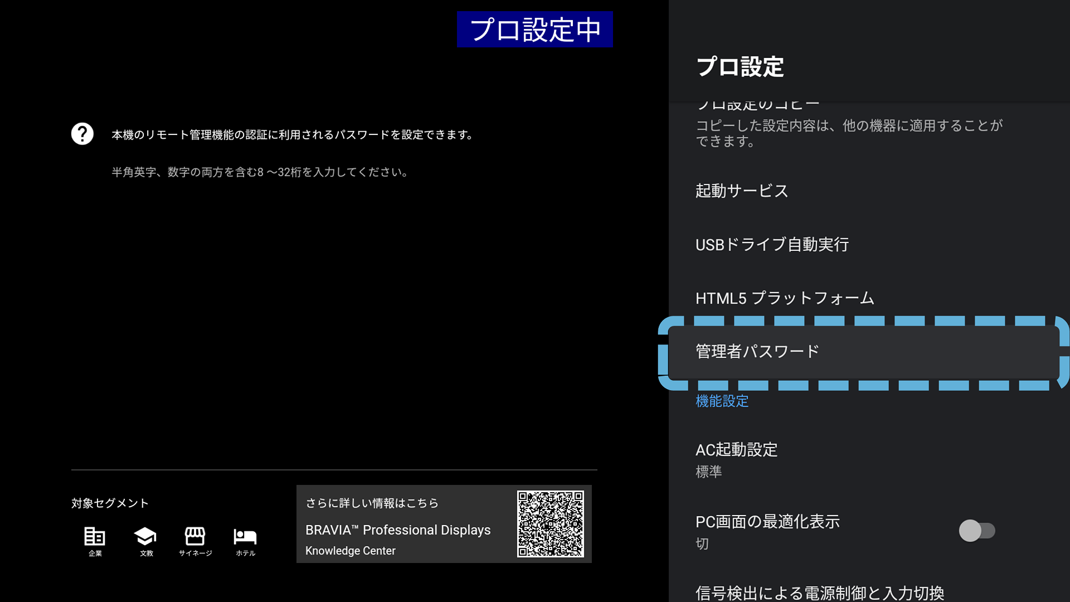Viewport: 1070px width, 602px height.
Task: Open the AC起動設定 option
Action: pos(736,450)
